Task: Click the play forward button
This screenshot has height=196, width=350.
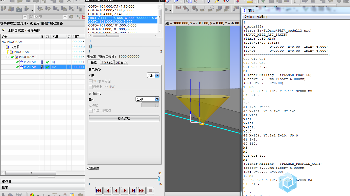Action: point(125,191)
